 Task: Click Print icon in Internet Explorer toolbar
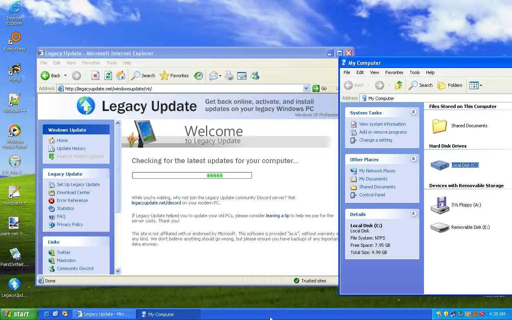pyautogui.click(x=229, y=76)
